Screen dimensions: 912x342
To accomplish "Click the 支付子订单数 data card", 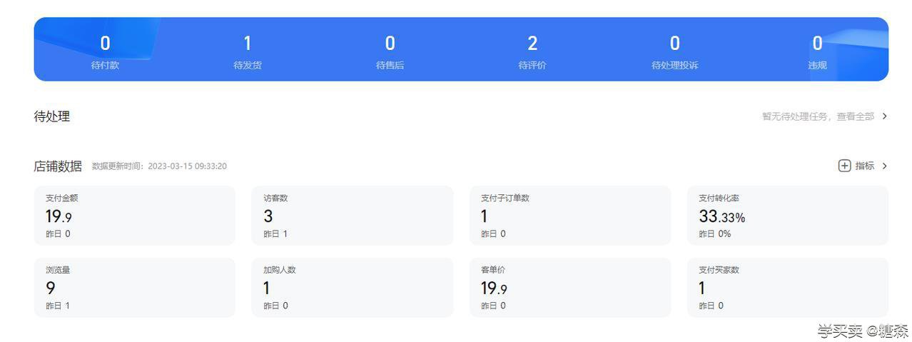I will pos(570,216).
